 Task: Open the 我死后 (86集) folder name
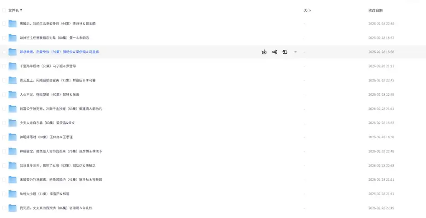coord(56,208)
